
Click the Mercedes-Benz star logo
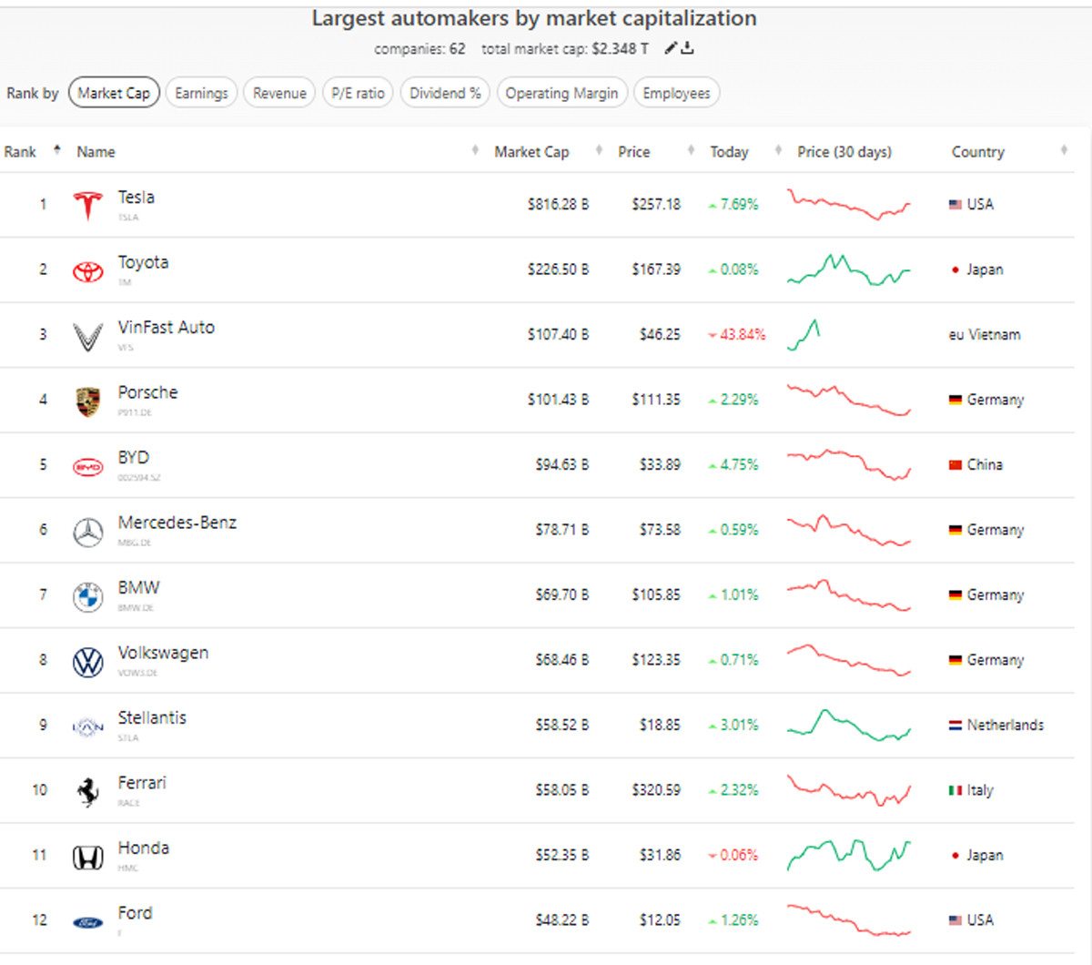pyautogui.click(x=88, y=532)
